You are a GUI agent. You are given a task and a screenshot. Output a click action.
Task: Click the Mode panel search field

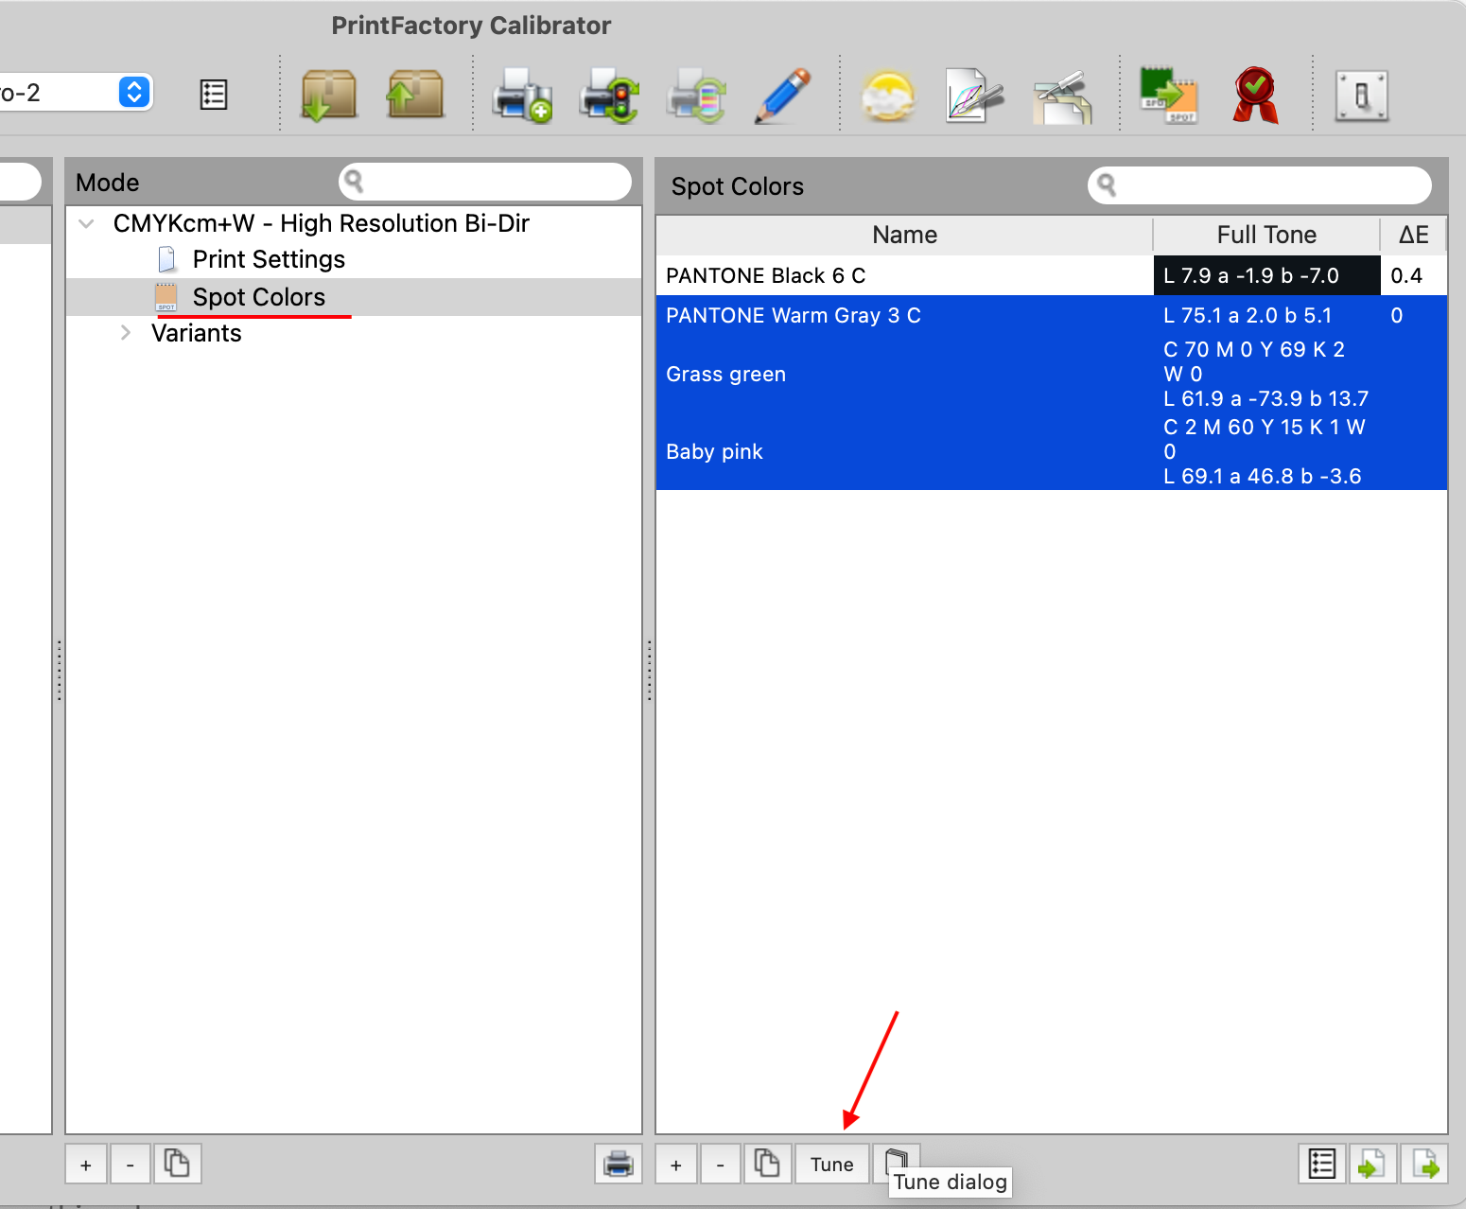point(485,182)
